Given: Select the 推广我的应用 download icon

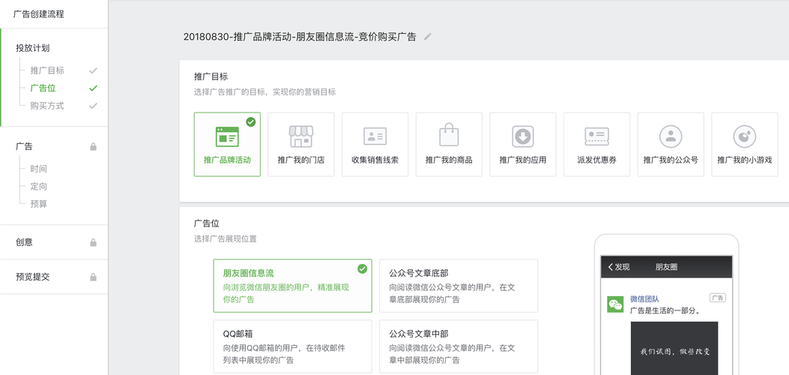Looking at the screenshot, I should pyautogui.click(x=523, y=136).
